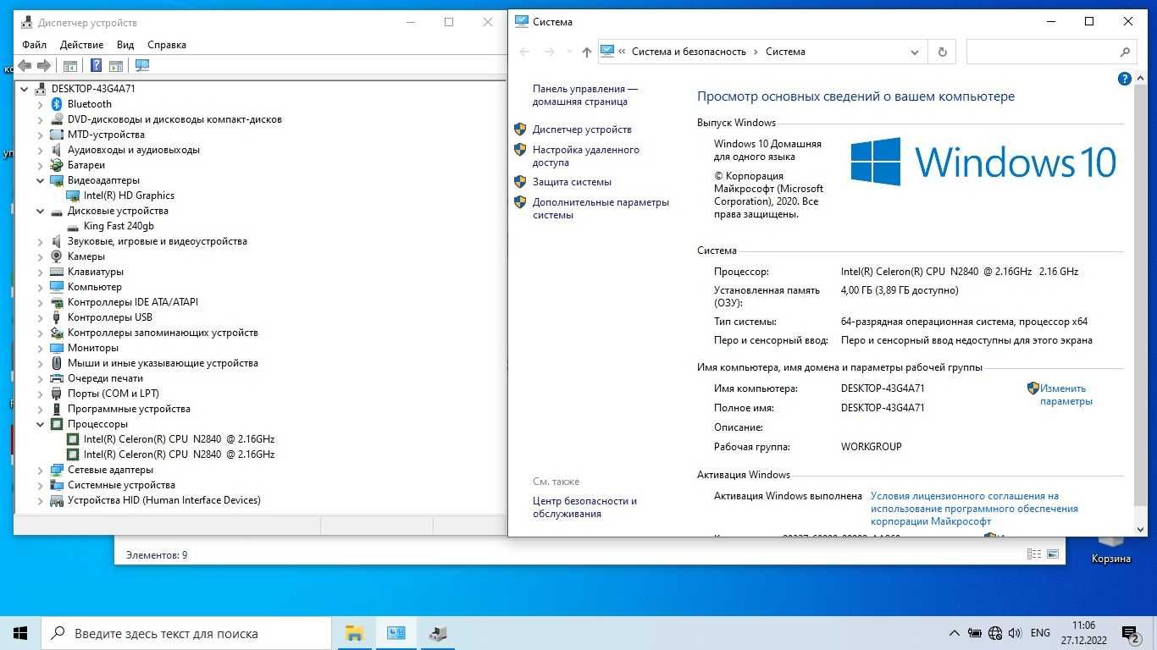Open the Справка menu
Image resolution: width=1157 pixels, height=650 pixels.
tap(167, 45)
